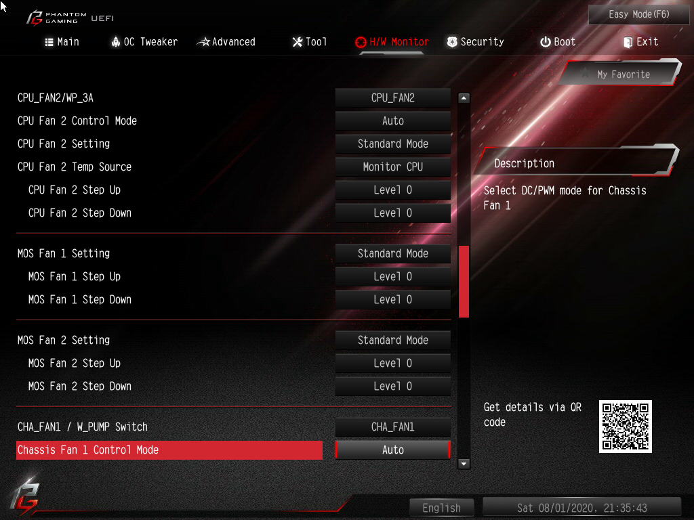The width and height of the screenshot is (694, 520).
Task: Click the Main tab list icon
Action: coord(49,42)
